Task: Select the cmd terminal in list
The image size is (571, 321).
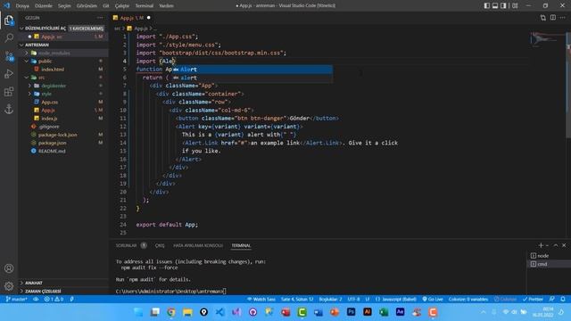Action: point(548,264)
